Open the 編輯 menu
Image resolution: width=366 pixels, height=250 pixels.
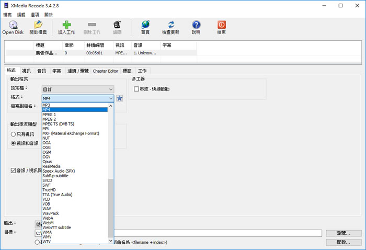21,15
